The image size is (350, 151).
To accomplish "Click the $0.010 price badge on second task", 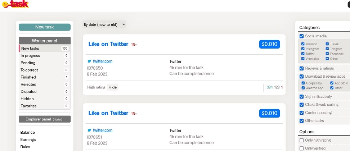I will tap(269, 113).
